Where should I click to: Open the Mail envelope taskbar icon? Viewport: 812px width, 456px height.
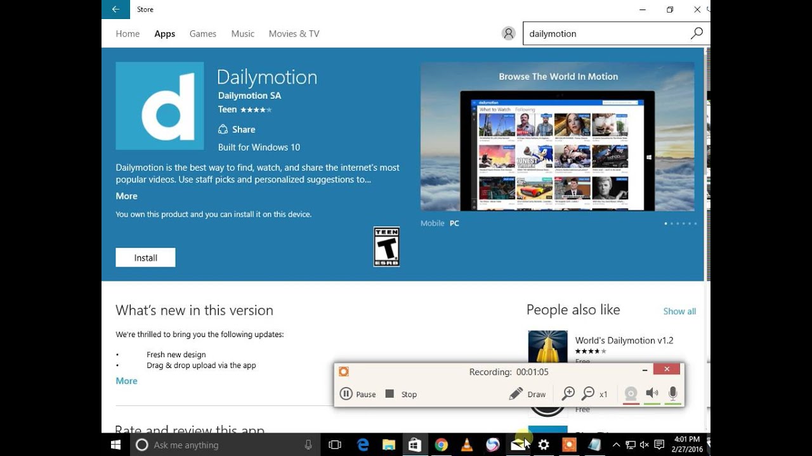click(518, 445)
